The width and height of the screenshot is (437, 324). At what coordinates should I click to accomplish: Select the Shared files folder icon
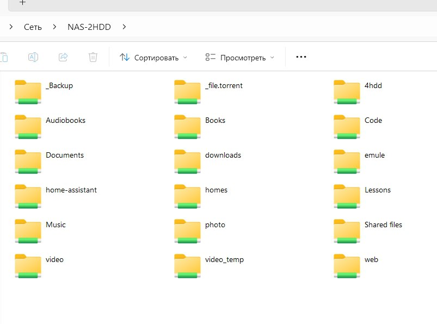click(347, 230)
